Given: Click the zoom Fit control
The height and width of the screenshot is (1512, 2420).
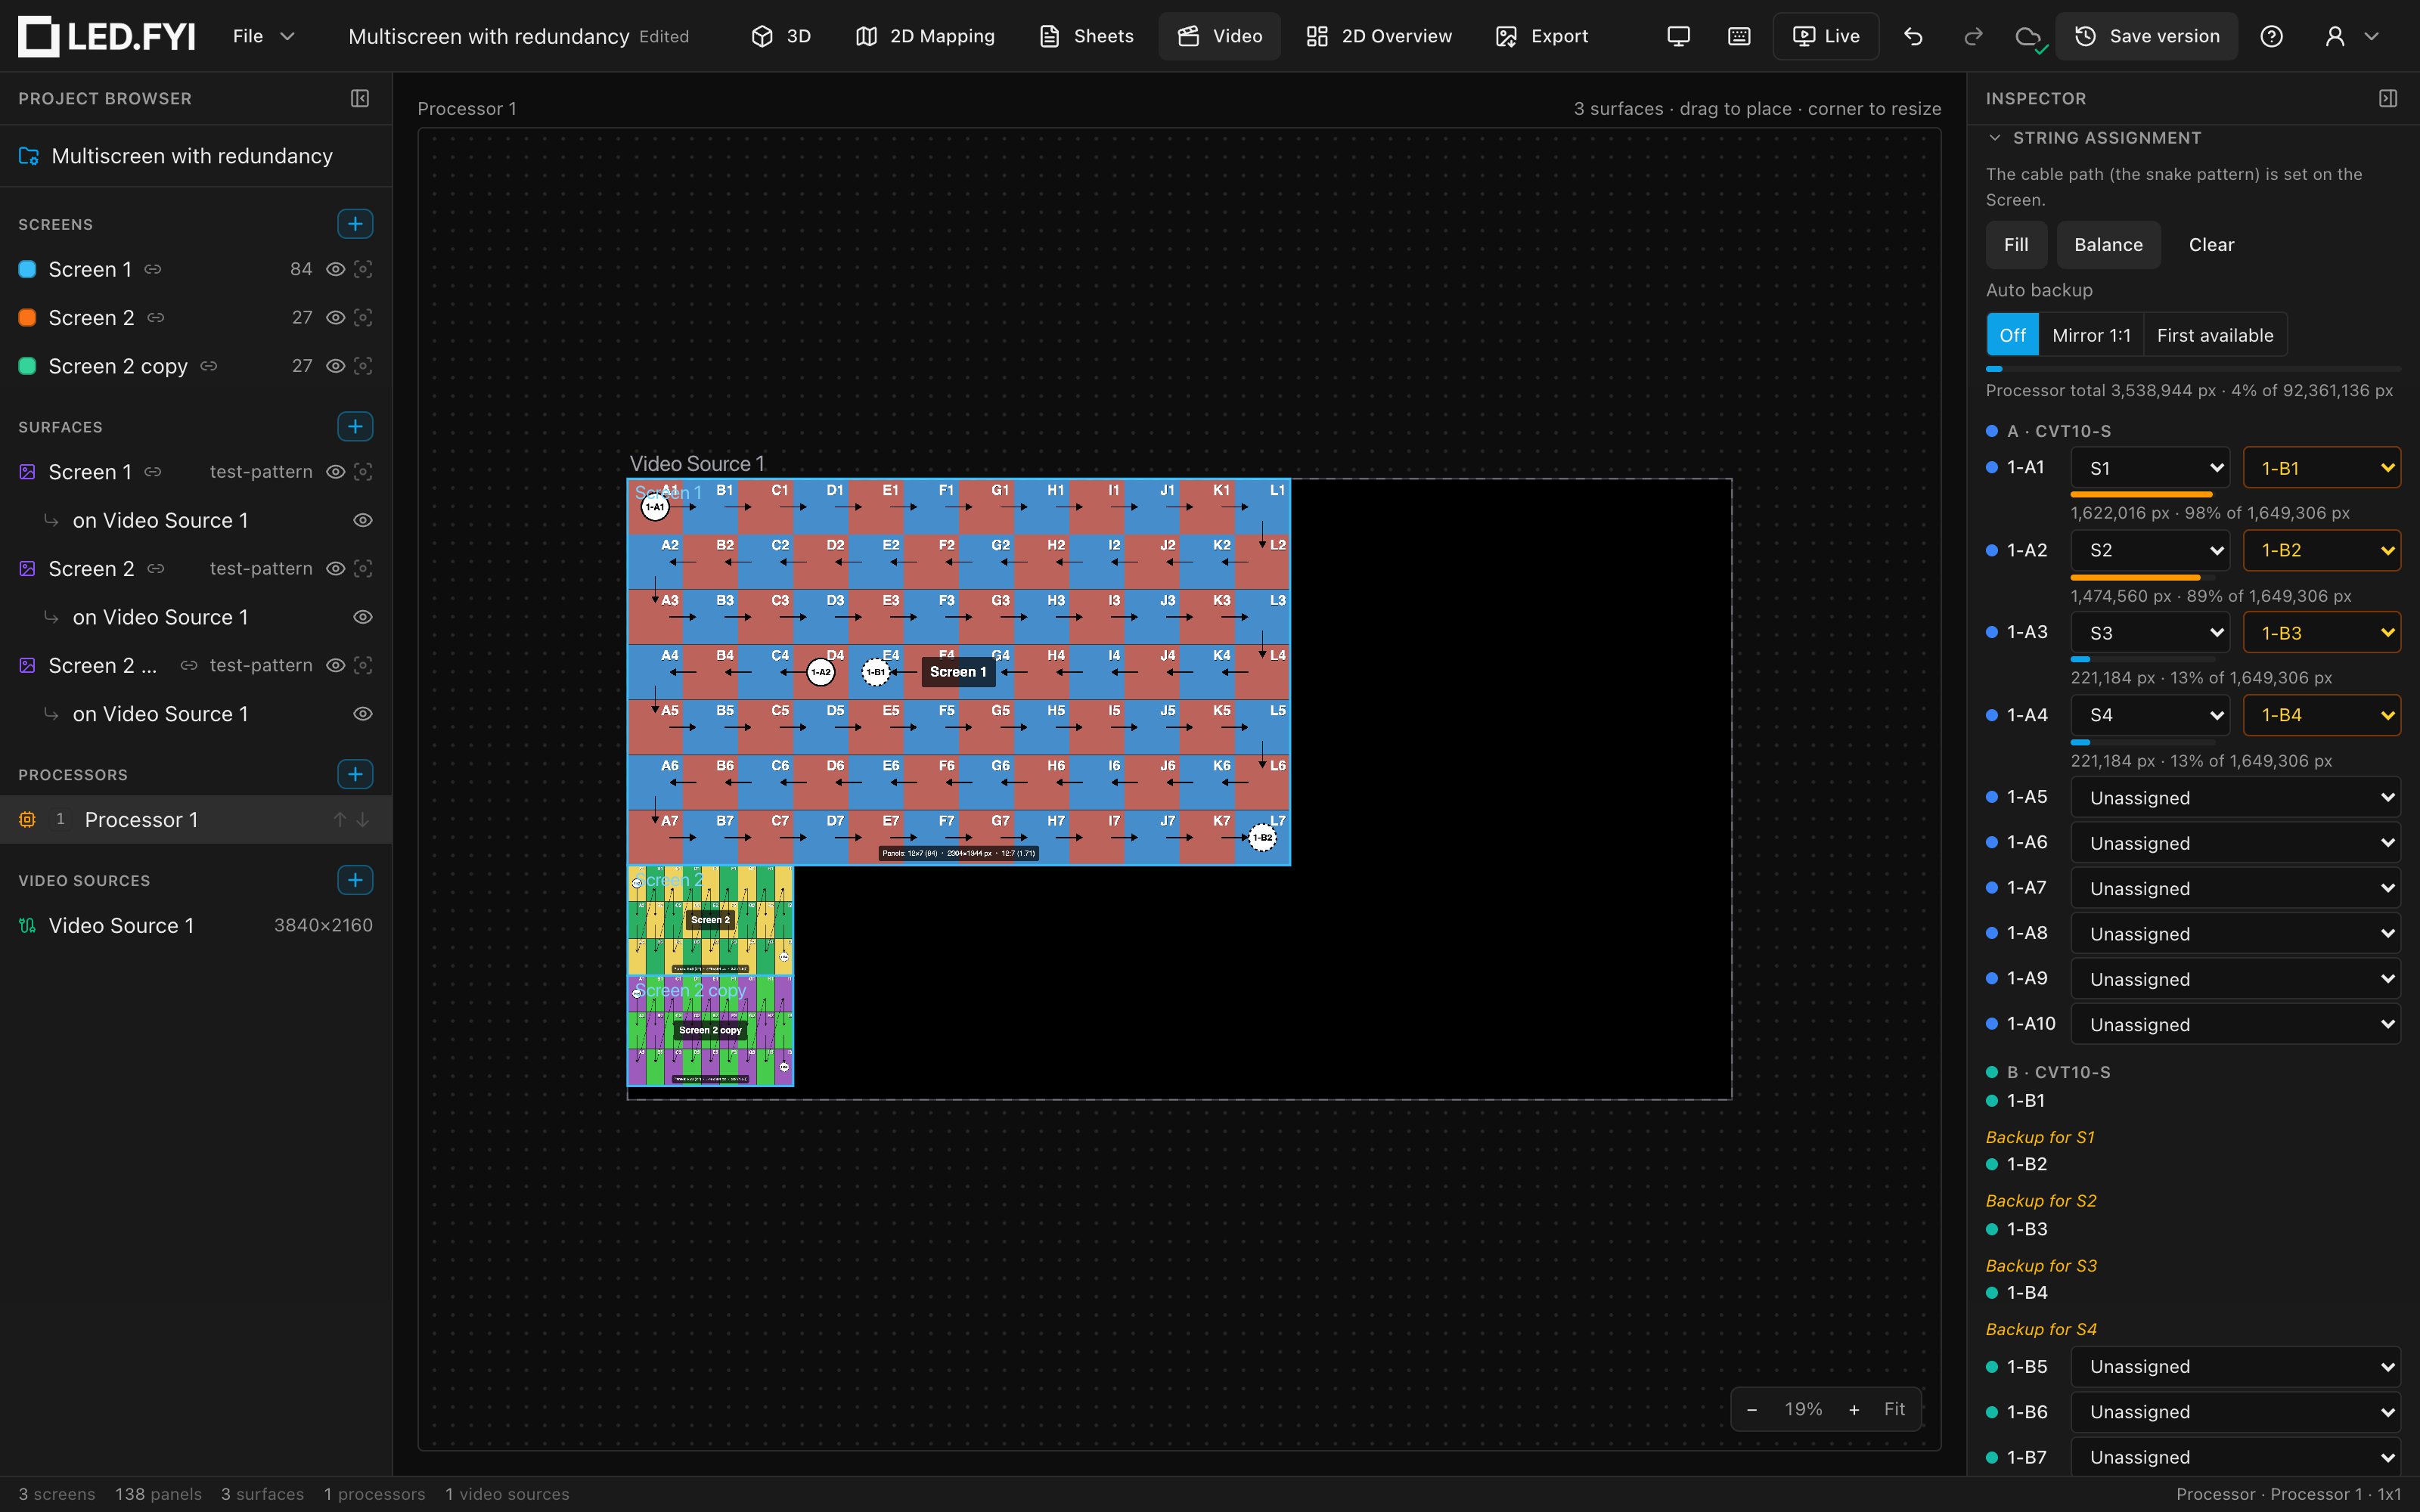Looking at the screenshot, I should pos(1894,1409).
